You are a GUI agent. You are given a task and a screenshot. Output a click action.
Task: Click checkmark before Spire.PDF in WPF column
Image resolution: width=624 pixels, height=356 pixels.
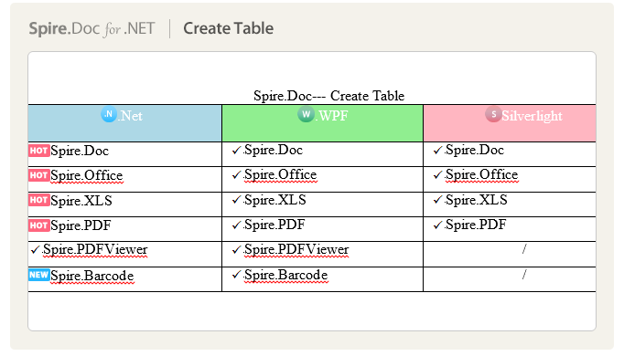[x=237, y=225]
